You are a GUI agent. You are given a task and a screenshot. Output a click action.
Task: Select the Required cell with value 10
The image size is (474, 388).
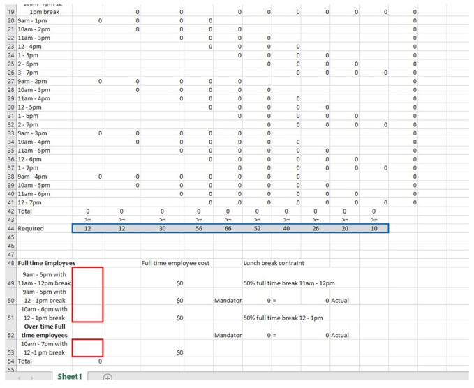[374, 228]
